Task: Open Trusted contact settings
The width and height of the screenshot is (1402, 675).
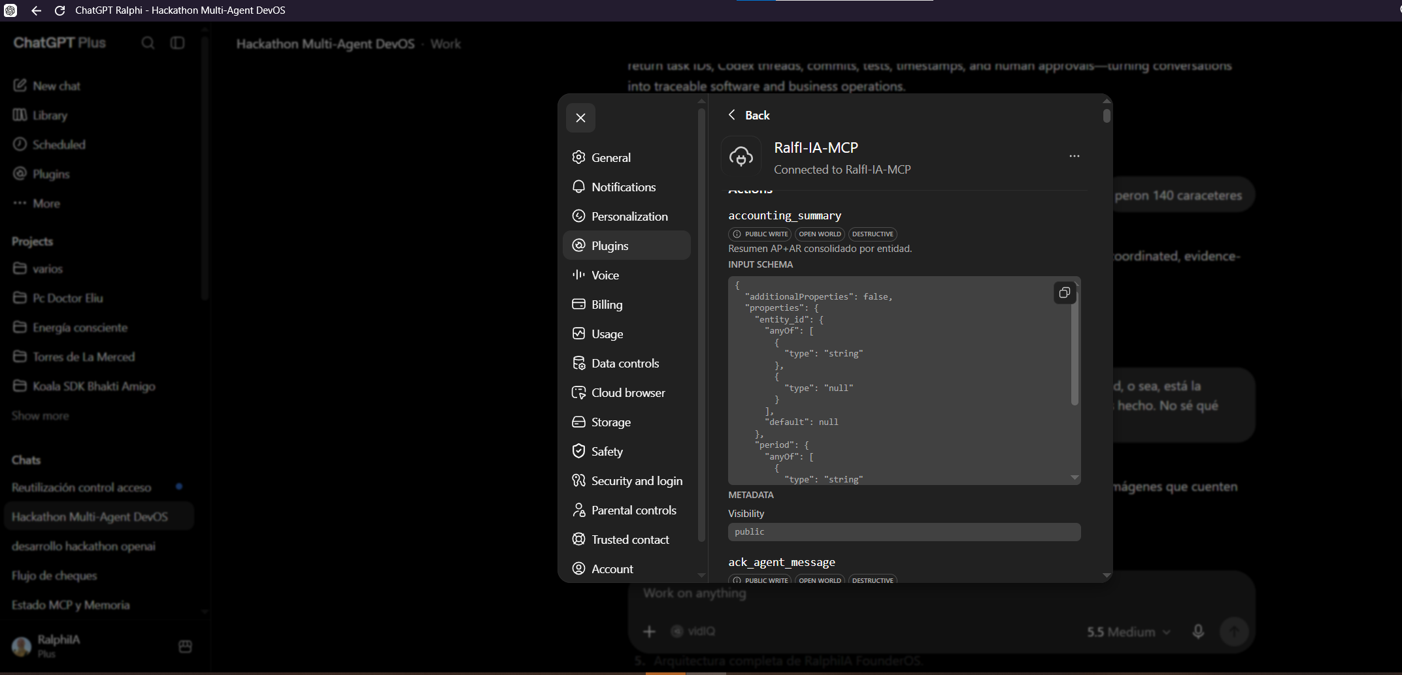Action: click(626, 539)
